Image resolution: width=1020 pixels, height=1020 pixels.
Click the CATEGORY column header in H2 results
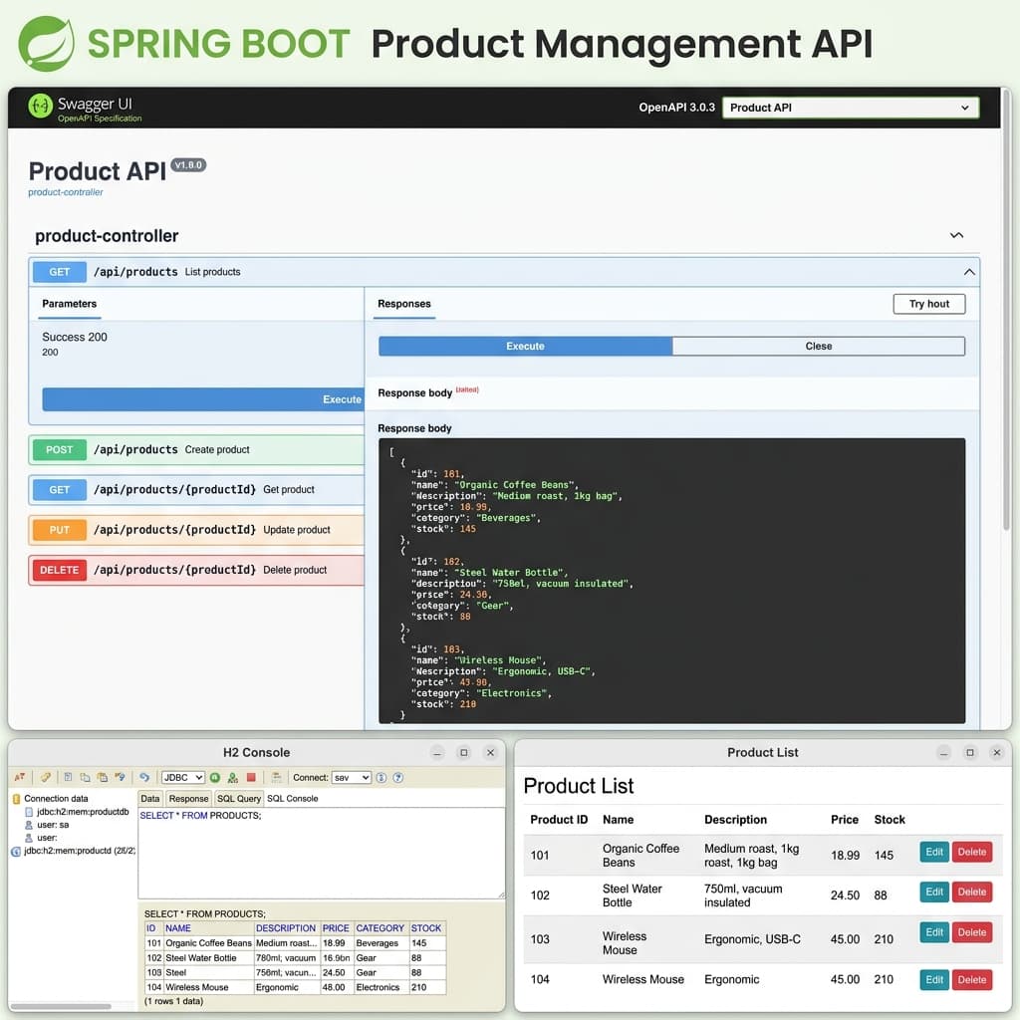(x=380, y=928)
